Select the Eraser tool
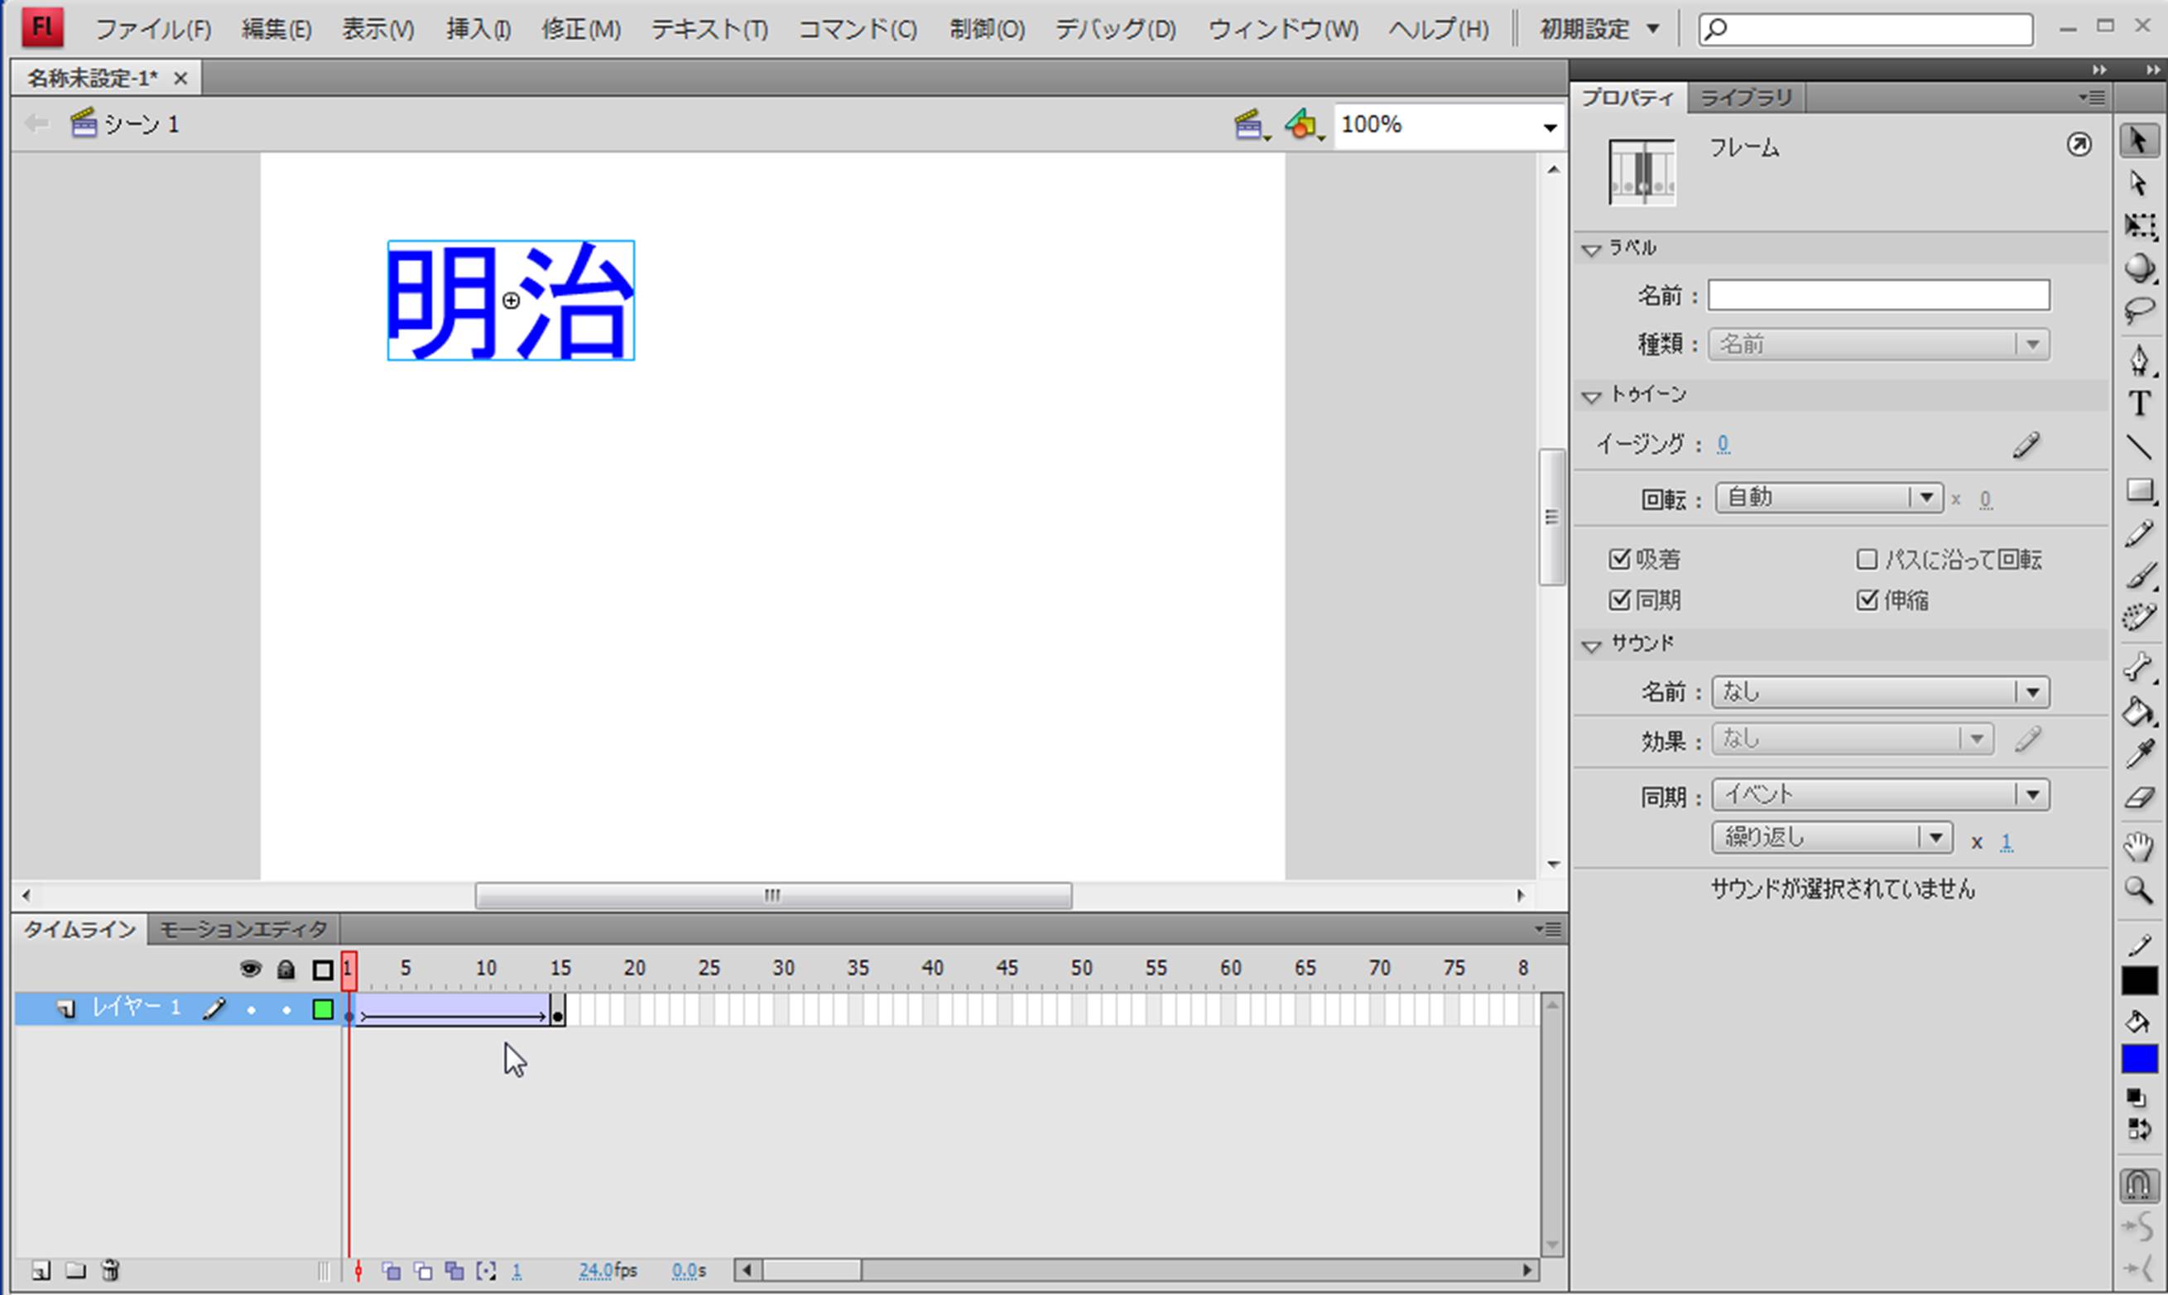 (x=2138, y=797)
